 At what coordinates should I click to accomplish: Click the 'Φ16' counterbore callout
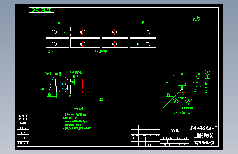point(58,74)
